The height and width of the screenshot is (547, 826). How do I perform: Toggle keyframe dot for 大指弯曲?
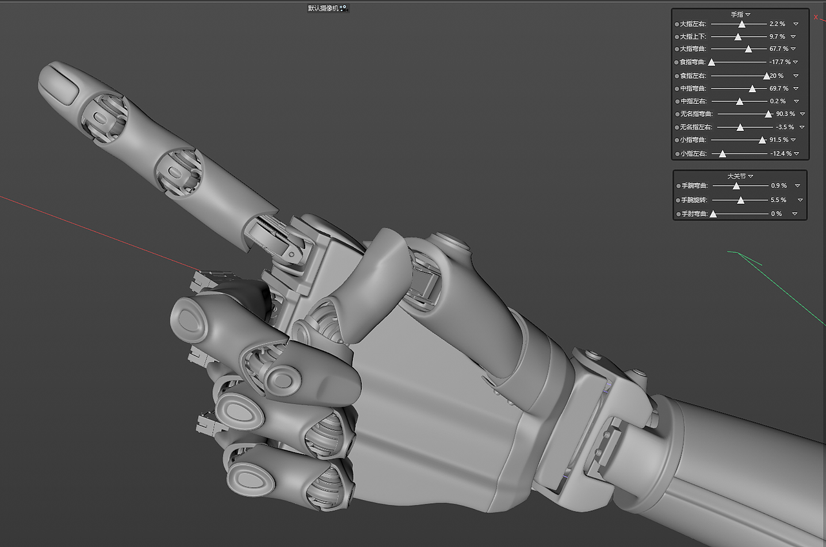(x=677, y=49)
